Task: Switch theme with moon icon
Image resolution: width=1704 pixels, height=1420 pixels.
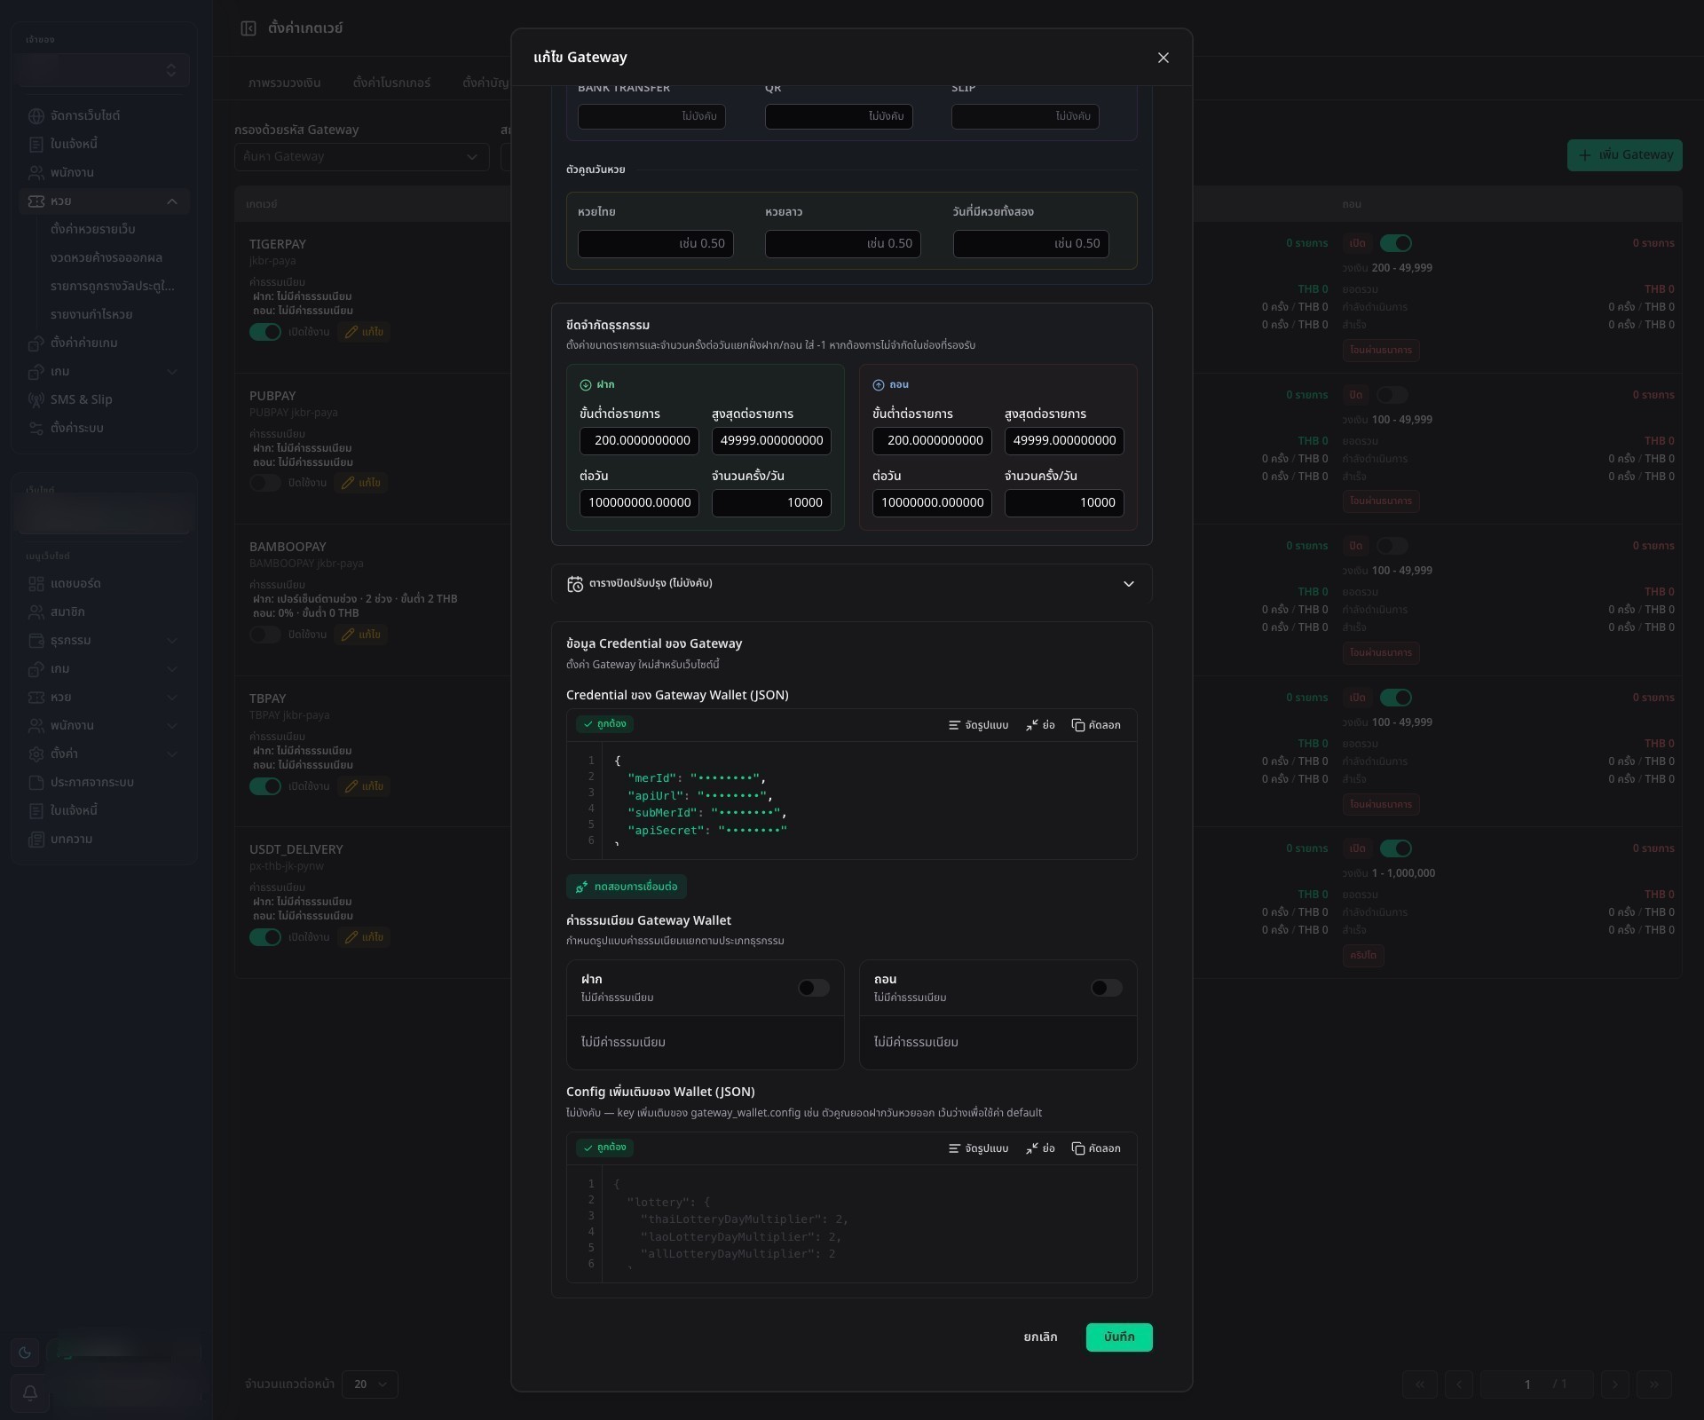Action: click(x=25, y=1353)
